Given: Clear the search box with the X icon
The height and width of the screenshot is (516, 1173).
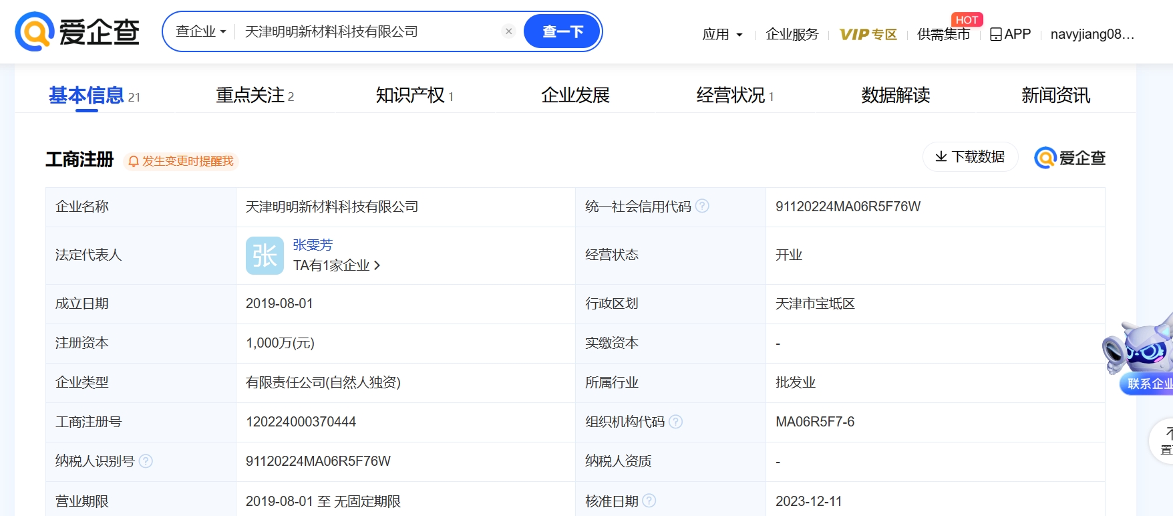Looking at the screenshot, I should pos(508,31).
